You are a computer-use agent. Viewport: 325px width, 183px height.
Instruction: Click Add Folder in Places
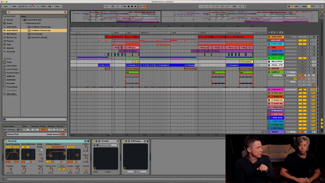[x=12, y=94]
